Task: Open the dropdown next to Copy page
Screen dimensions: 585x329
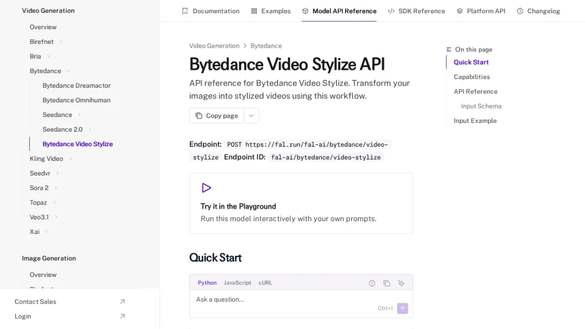Action: pos(252,116)
